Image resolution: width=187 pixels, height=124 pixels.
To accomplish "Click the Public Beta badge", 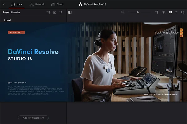I will tap(17, 32).
